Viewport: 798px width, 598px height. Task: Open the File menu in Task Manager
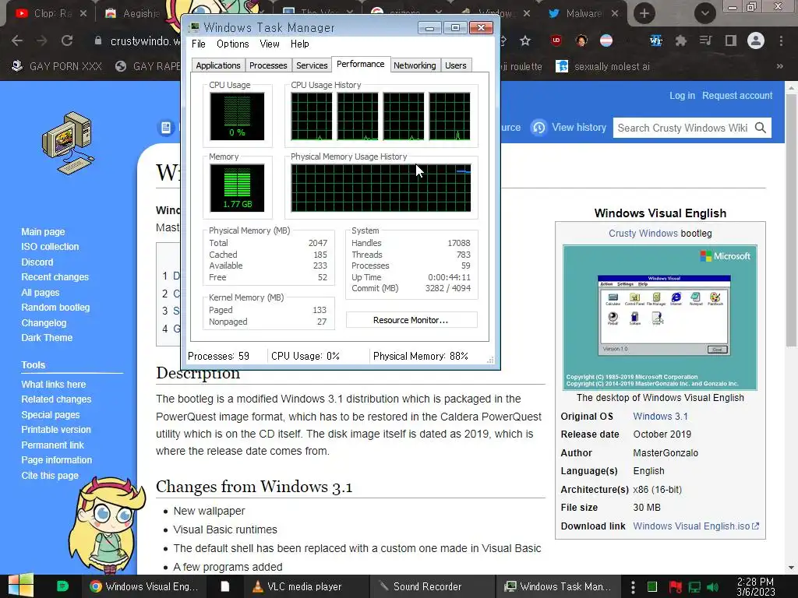199,44
